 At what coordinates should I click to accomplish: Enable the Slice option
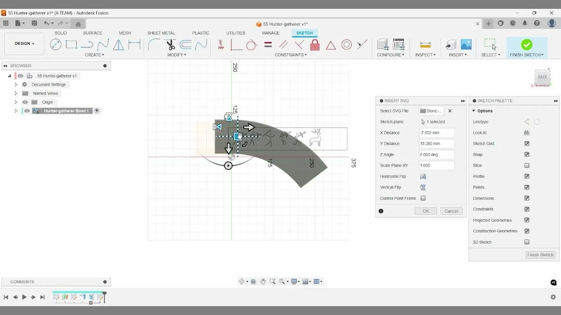coord(527,165)
